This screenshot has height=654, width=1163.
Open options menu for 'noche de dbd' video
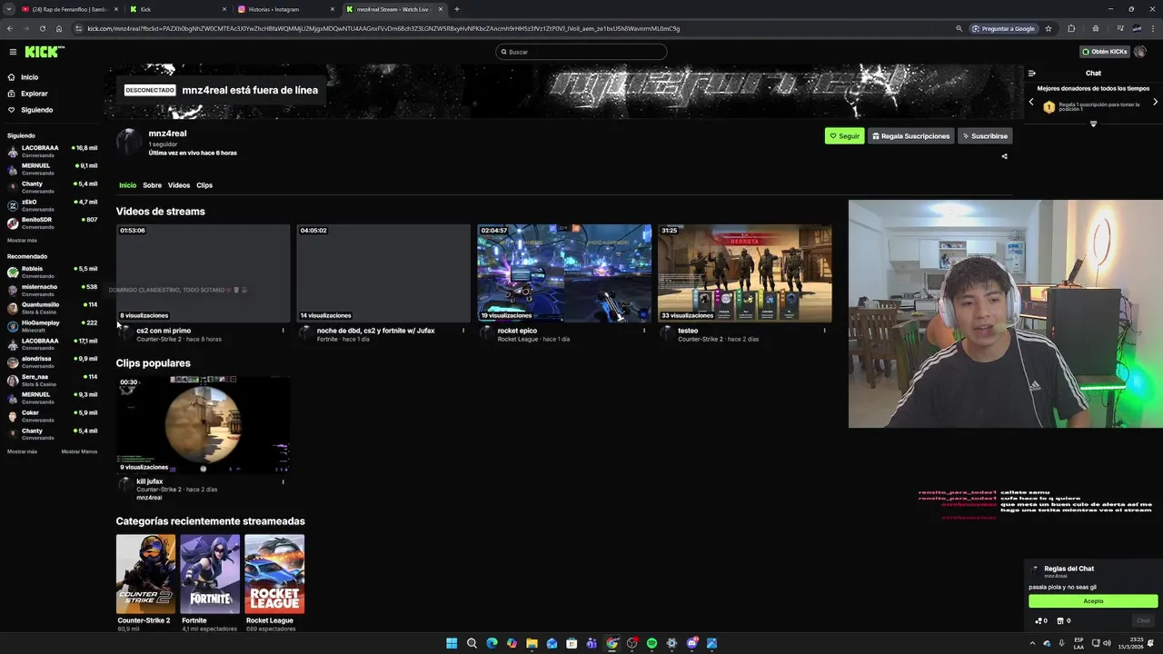463,331
